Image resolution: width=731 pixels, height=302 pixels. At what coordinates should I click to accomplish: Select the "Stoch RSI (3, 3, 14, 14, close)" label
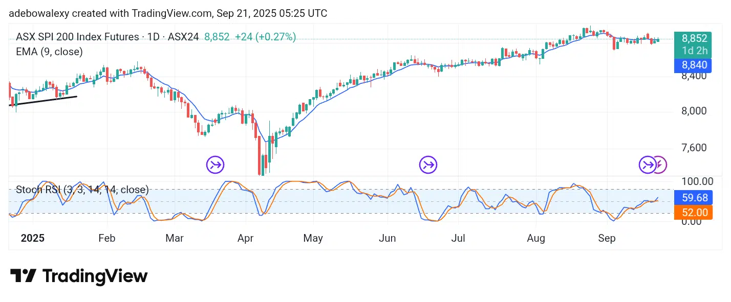(x=82, y=190)
